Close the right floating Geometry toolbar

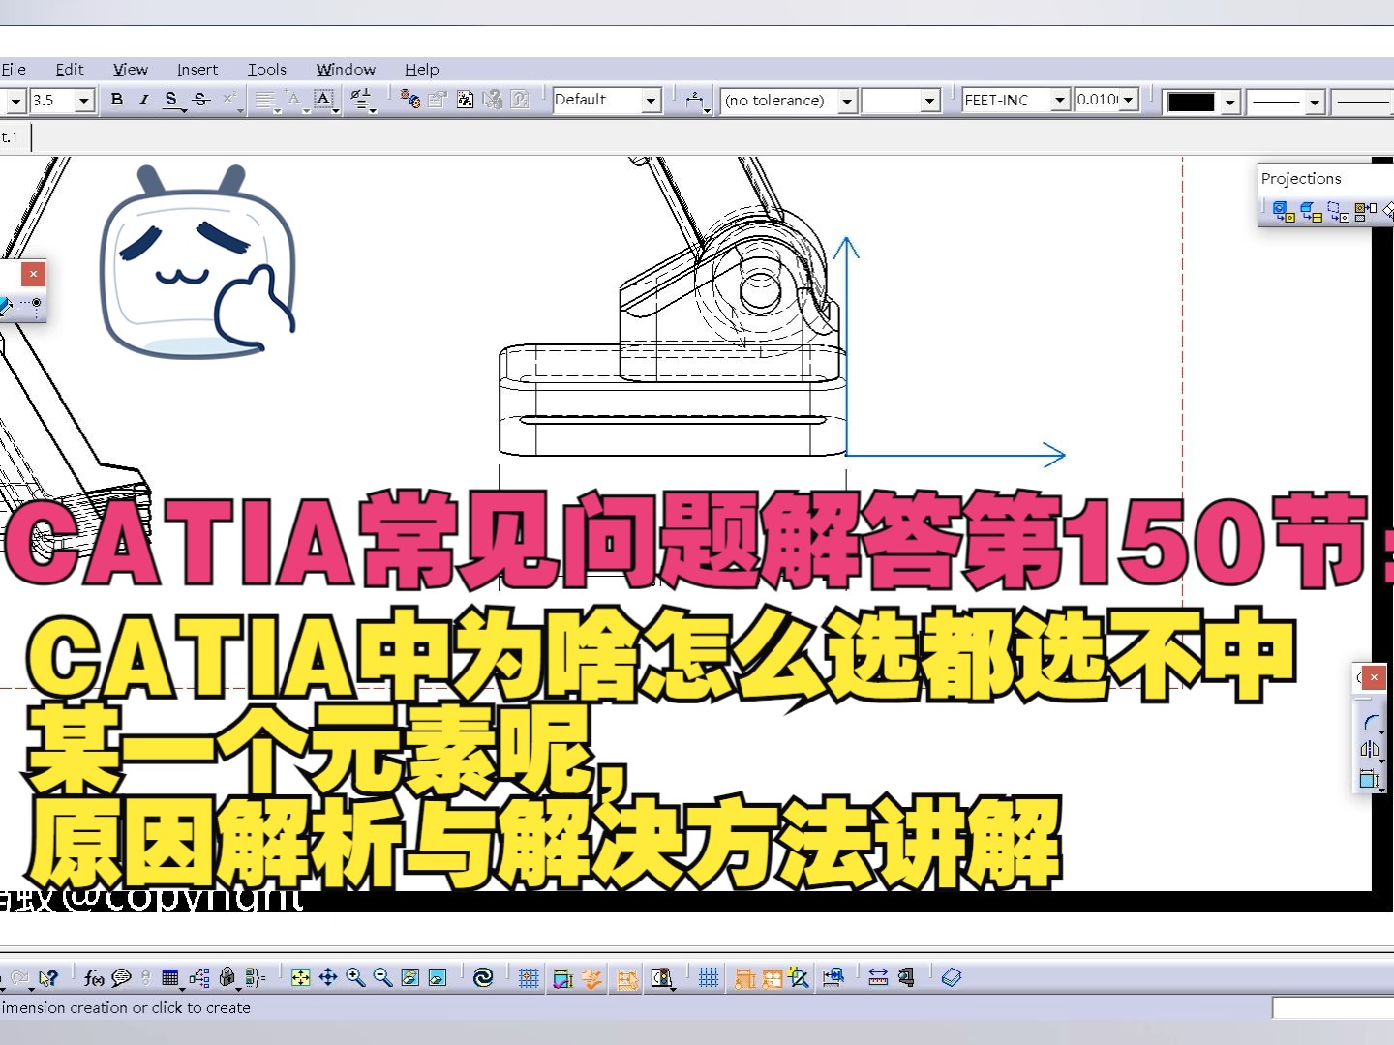click(x=1373, y=677)
